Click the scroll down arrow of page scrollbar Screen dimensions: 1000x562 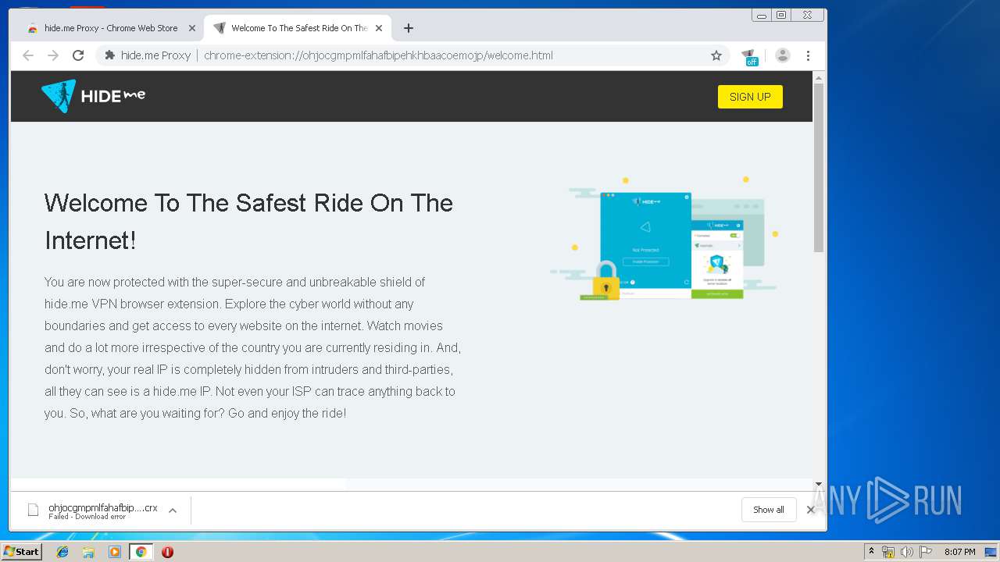tap(819, 484)
